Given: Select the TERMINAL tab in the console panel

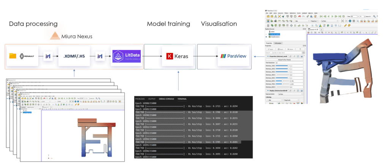Looking at the screenshot, I should click(182, 99).
